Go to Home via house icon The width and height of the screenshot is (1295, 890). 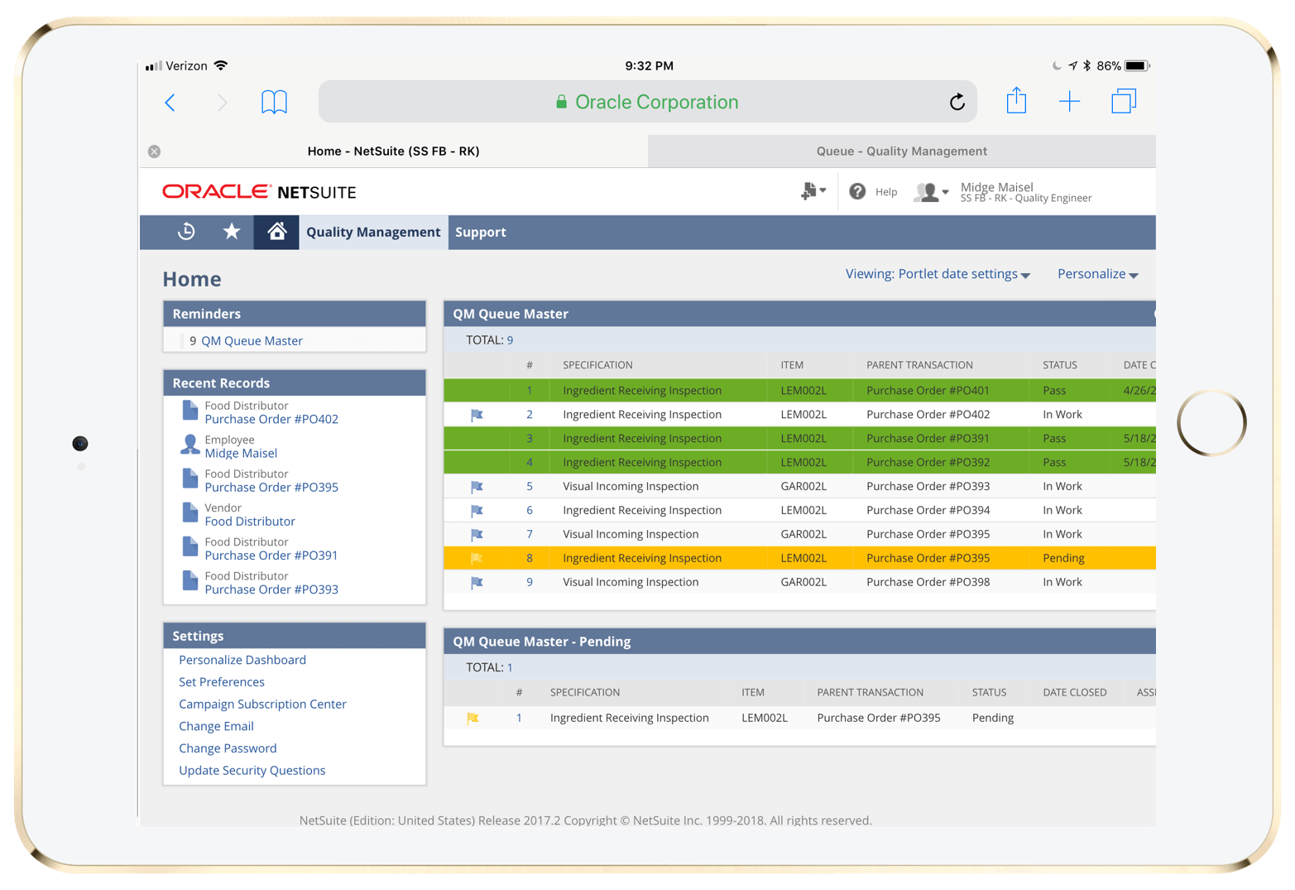pos(276,232)
